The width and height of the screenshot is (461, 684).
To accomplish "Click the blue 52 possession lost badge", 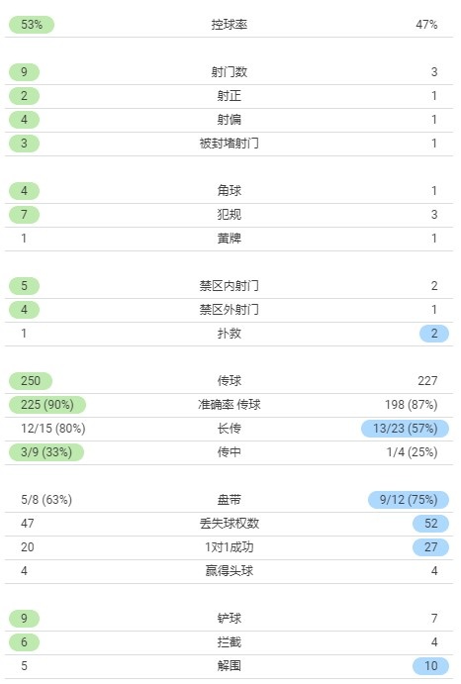I will point(431,523).
